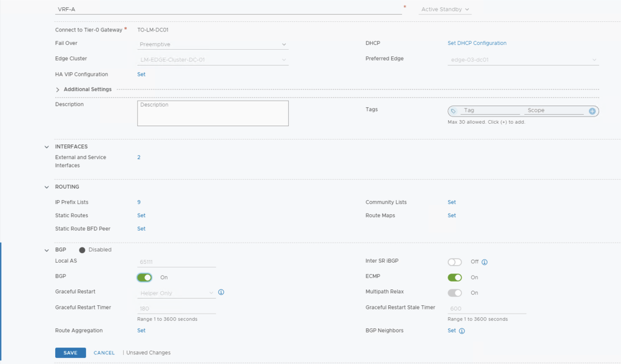This screenshot has height=364, width=621.
Task: Collapse the INTERFACES section
Action: [x=47, y=147]
